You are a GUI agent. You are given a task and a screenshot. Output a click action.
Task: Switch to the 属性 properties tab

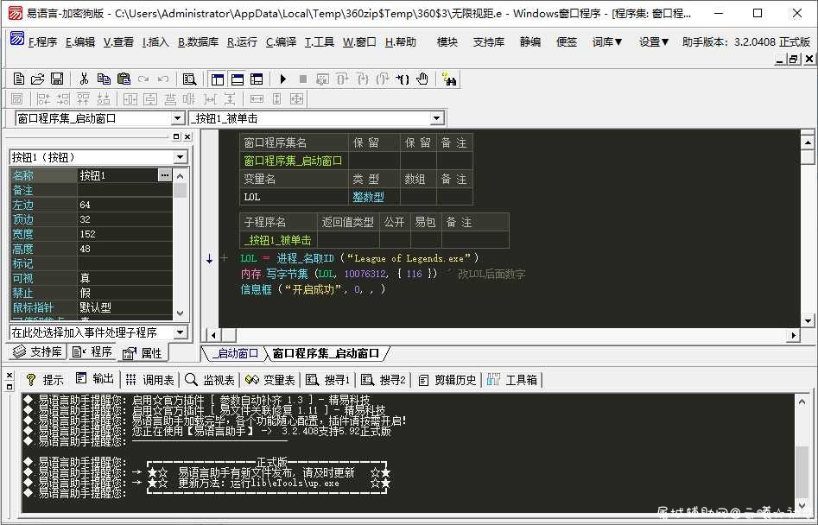(143, 353)
